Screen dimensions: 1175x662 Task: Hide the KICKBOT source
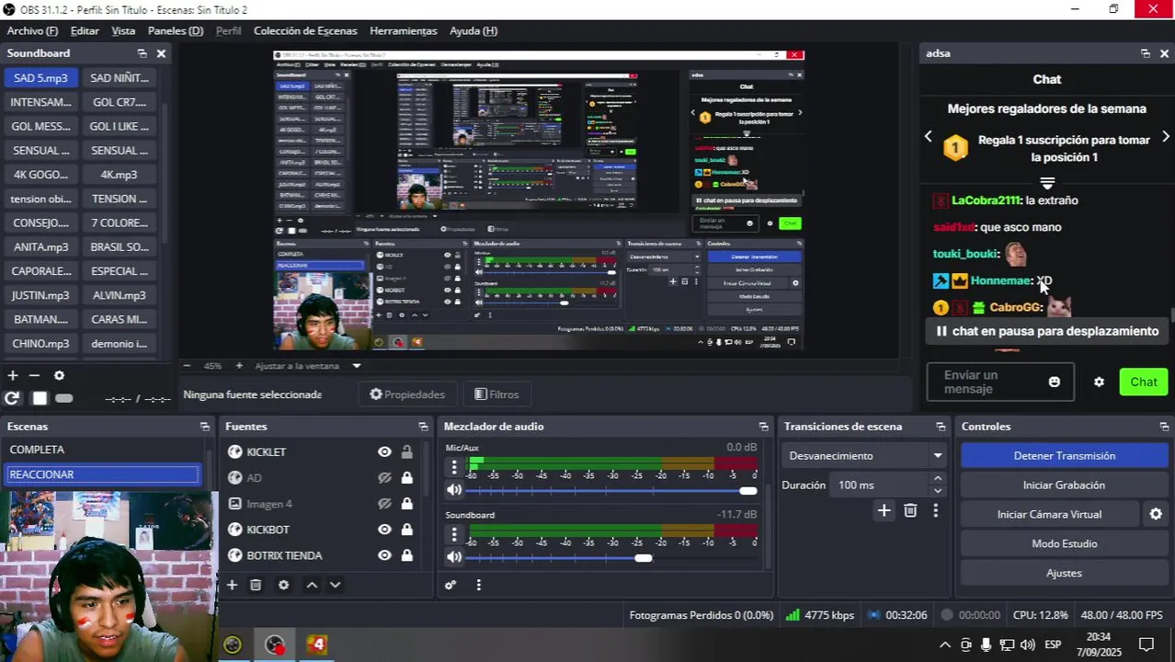[x=384, y=530]
